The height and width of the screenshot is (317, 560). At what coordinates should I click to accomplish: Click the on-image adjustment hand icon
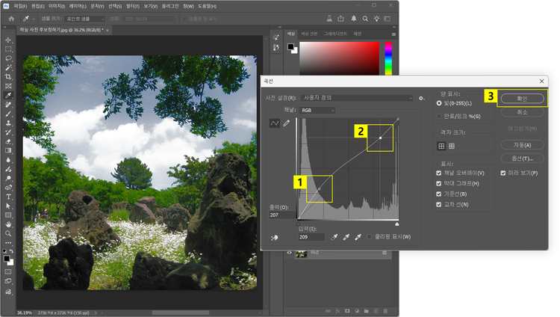click(274, 237)
